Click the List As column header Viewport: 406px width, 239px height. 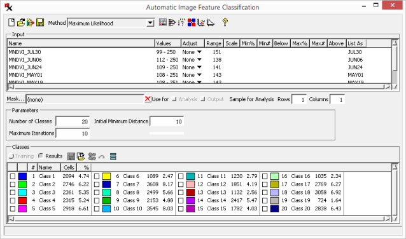pos(356,43)
